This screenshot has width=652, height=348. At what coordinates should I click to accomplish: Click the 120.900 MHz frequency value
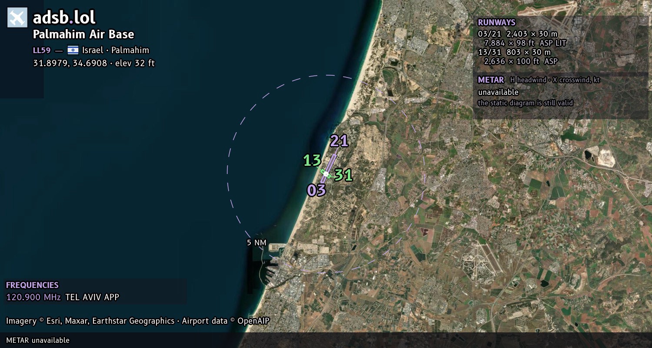click(x=34, y=298)
